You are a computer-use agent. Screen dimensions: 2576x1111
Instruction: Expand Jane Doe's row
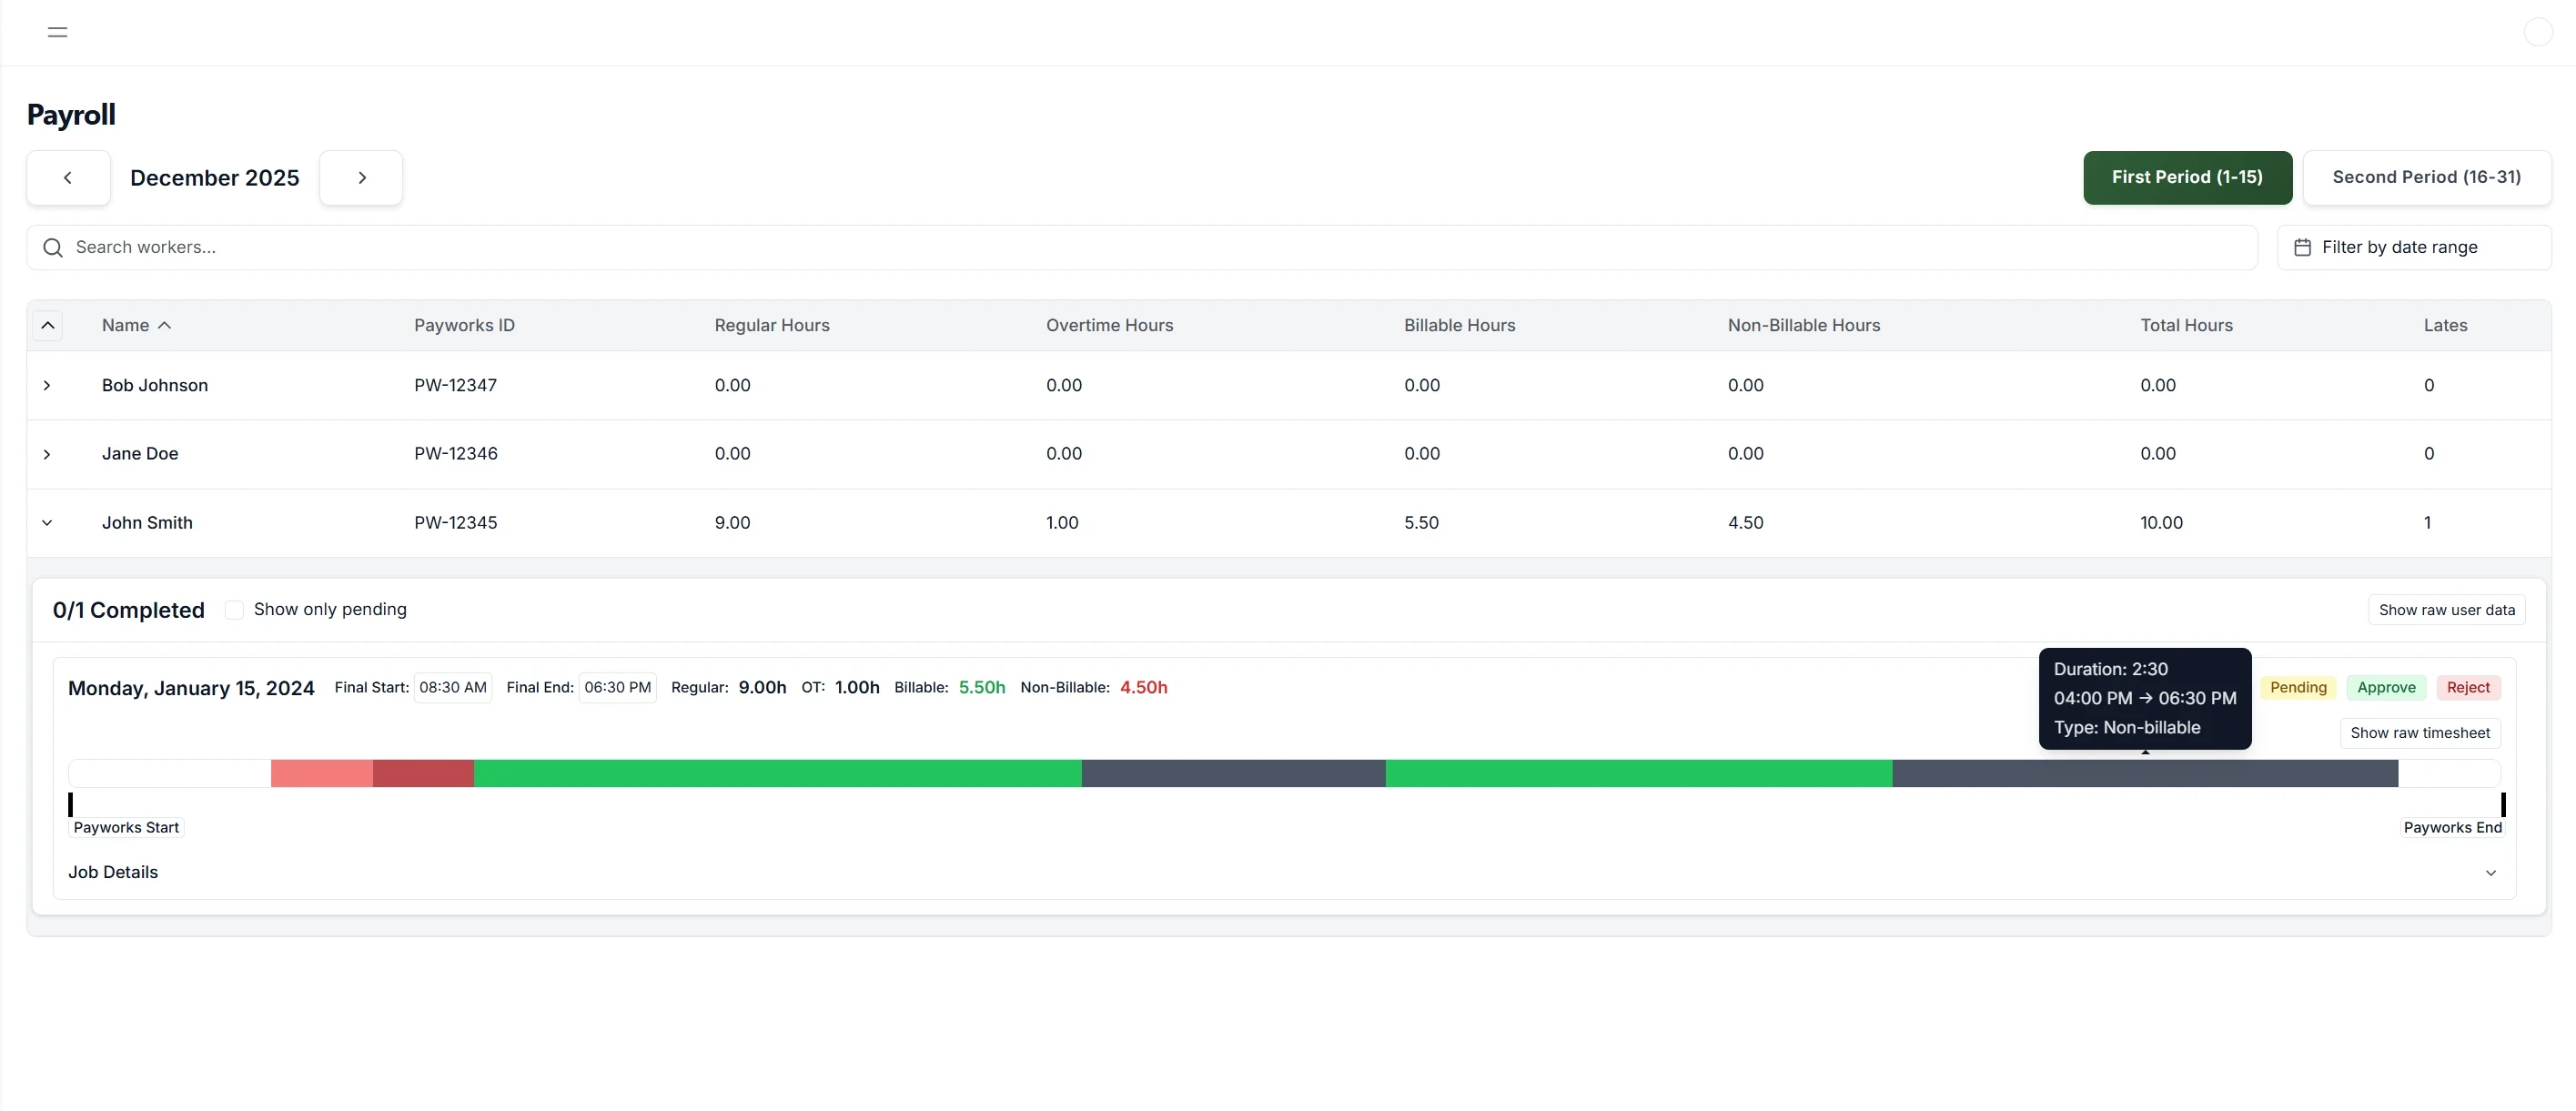[47, 455]
